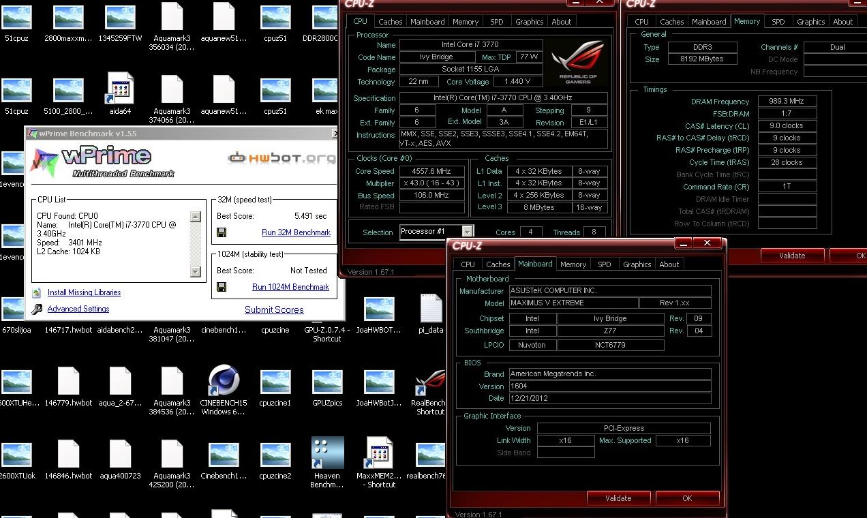Open Graphics tab in CPU-Z memory window
Viewport: 867px width, 518px height.
(x=810, y=22)
